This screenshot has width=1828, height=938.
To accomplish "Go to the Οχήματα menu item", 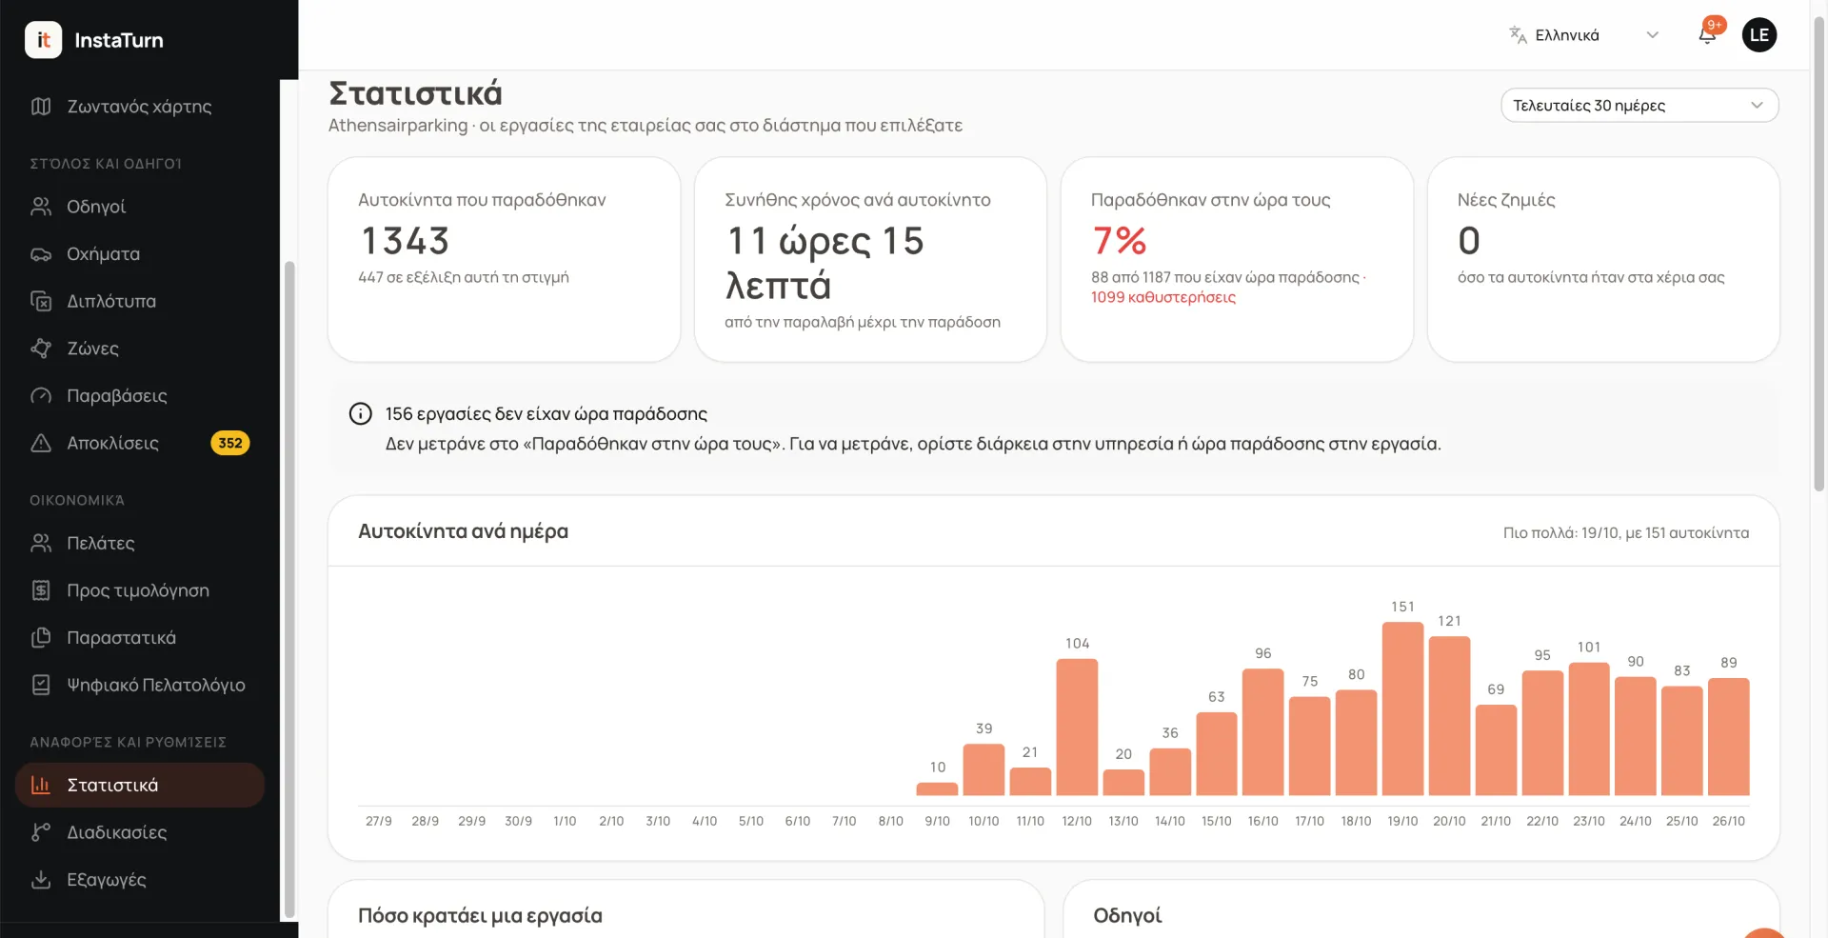I will point(140,254).
